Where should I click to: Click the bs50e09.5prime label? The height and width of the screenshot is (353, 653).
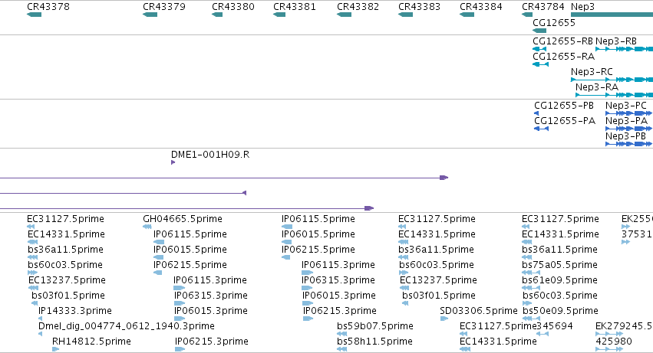tap(561, 311)
